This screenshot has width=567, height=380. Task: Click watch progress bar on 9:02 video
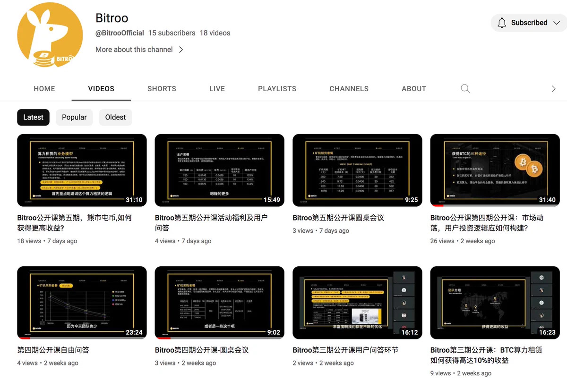point(220,338)
